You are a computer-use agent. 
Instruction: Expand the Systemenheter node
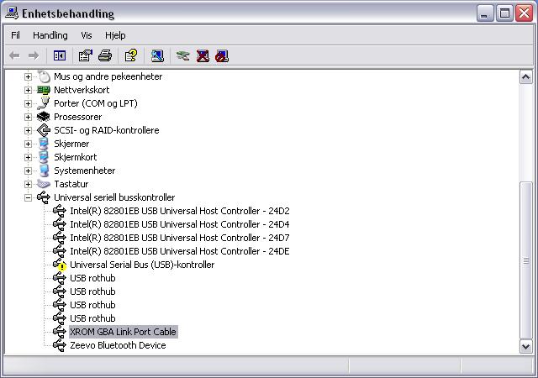pos(28,171)
